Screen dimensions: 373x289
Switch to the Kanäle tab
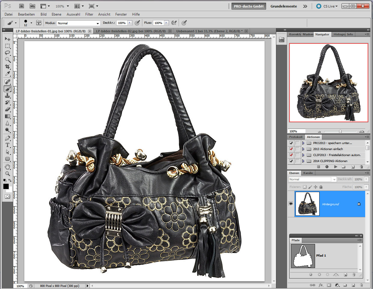[x=308, y=173]
